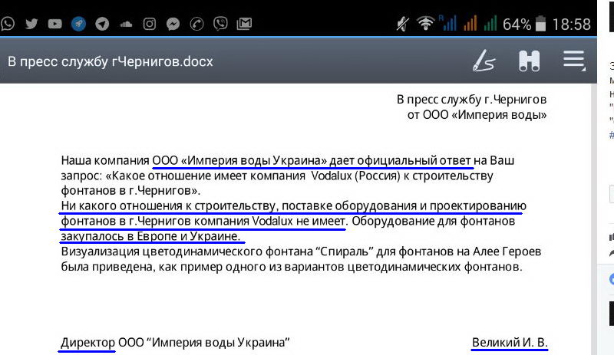This screenshot has width=614, height=355.
Task: Tap the YouTube notification icon
Action: (54, 24)
